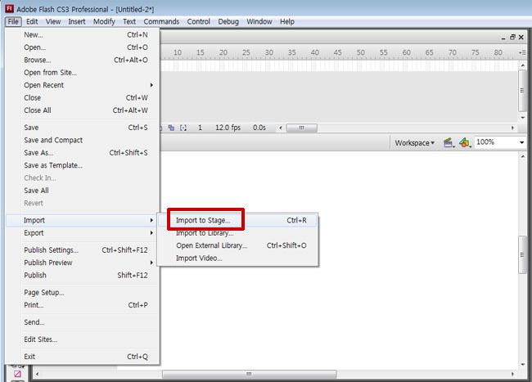Open the Commands menu
The height and width of the screenshot is (382, 532).
(x=161, y=22)
